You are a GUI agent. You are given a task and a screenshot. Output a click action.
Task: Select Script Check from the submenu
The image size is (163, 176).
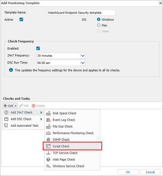(x=72, y=146)
